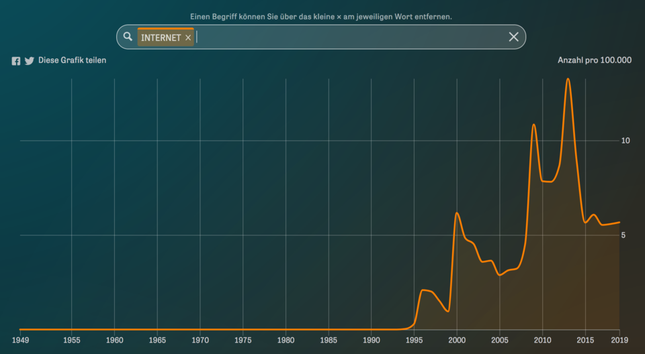Click the 2019 end year label
This screenshot has height=354, width=645.
point(619,341)
